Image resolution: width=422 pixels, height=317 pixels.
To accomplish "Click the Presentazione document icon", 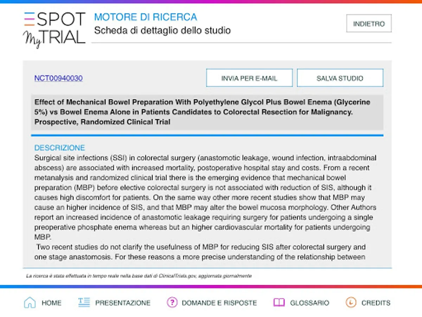I will pos(84,303).
